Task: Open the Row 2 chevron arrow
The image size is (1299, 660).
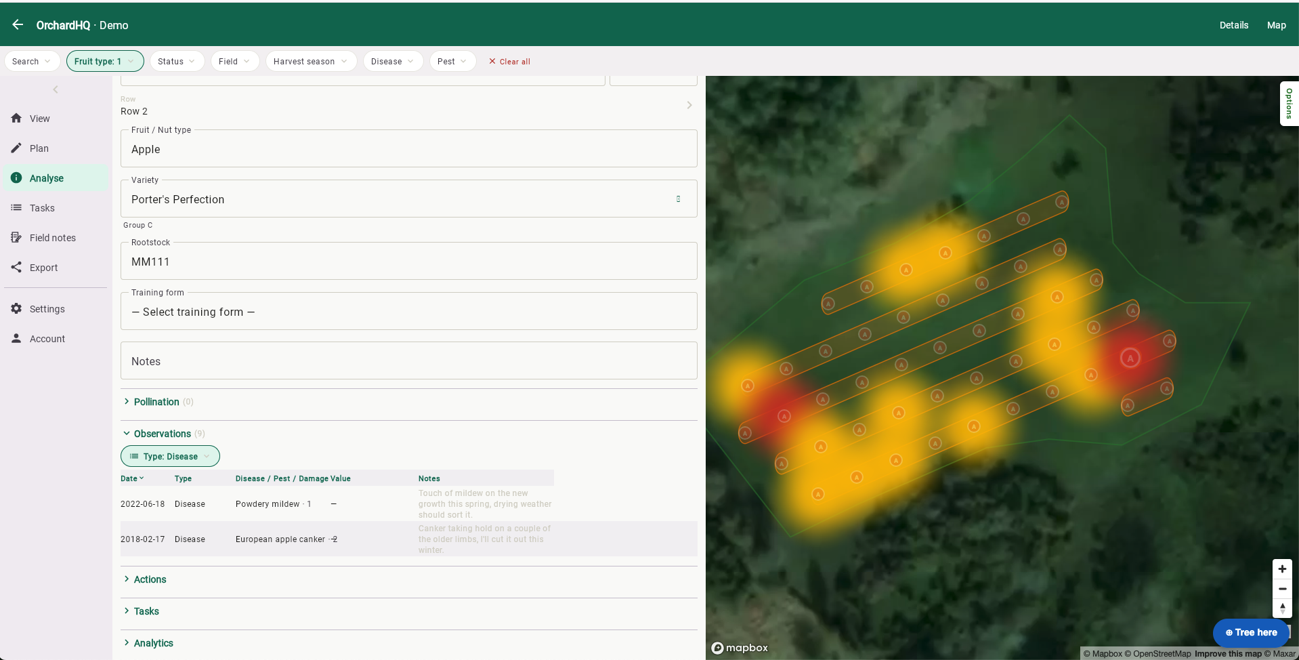Action: click(689, 105)
